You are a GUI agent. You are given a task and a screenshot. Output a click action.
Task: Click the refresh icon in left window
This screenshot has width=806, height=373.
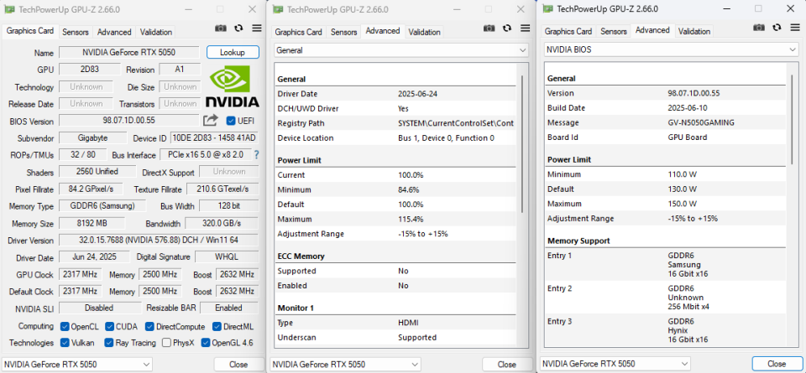coord(238,28)
